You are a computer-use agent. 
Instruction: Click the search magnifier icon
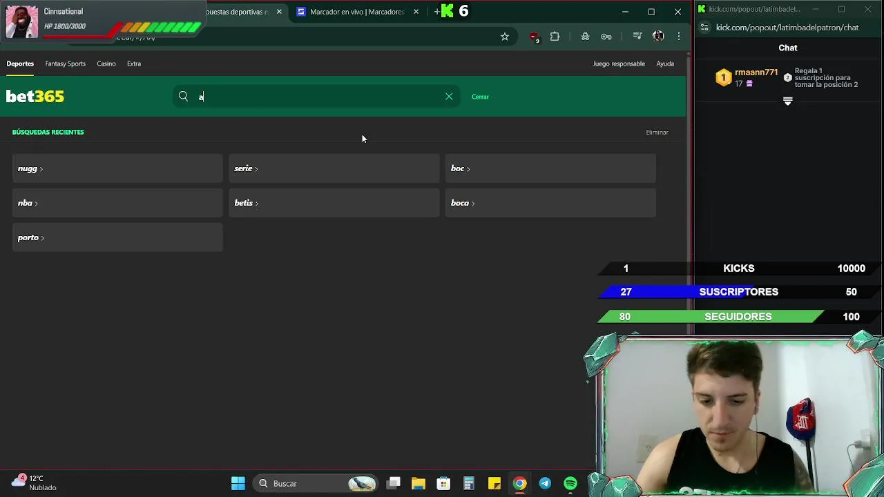[x=183, y=97]
